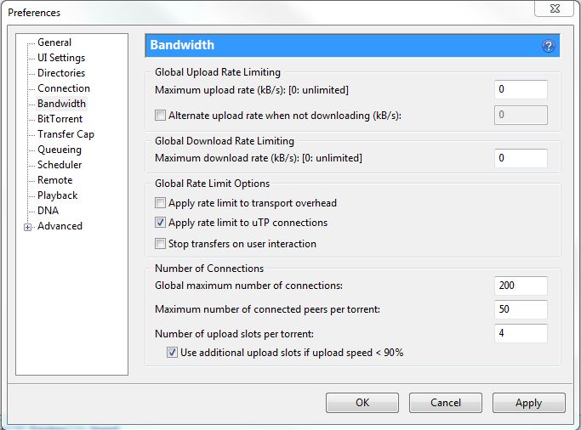Focus the maximum upload rate field
The width and height of the screenshot is (581, 430).
tap(521, 89)
